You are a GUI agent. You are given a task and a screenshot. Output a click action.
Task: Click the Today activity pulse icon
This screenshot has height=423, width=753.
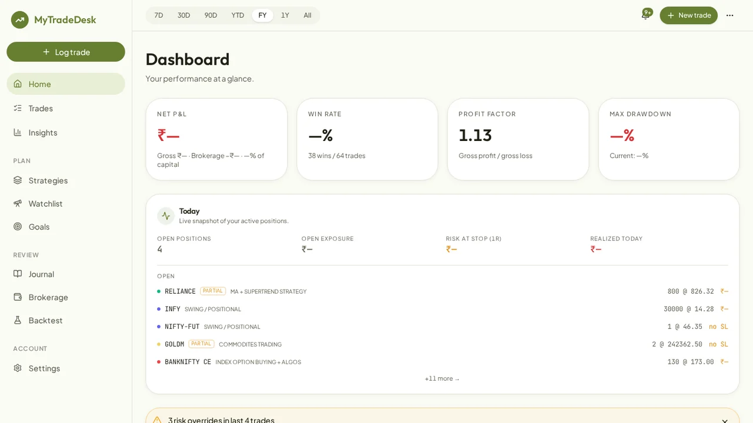point(166,216)
